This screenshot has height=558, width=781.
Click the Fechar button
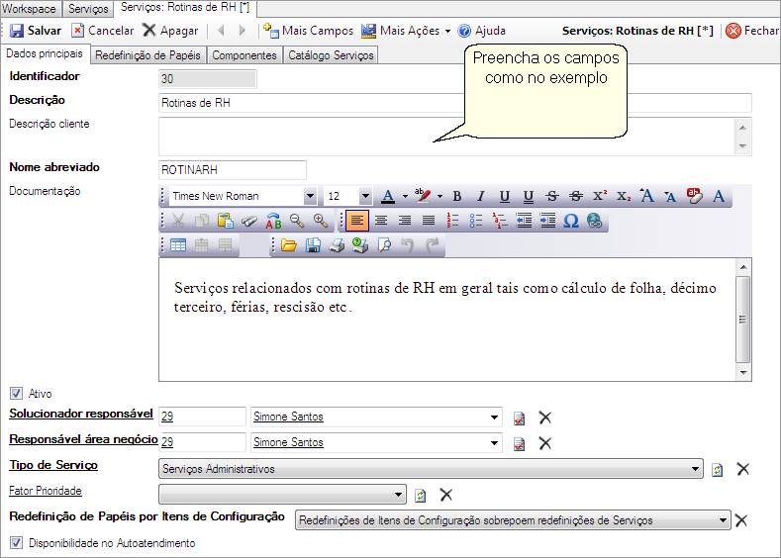[752, 31]
